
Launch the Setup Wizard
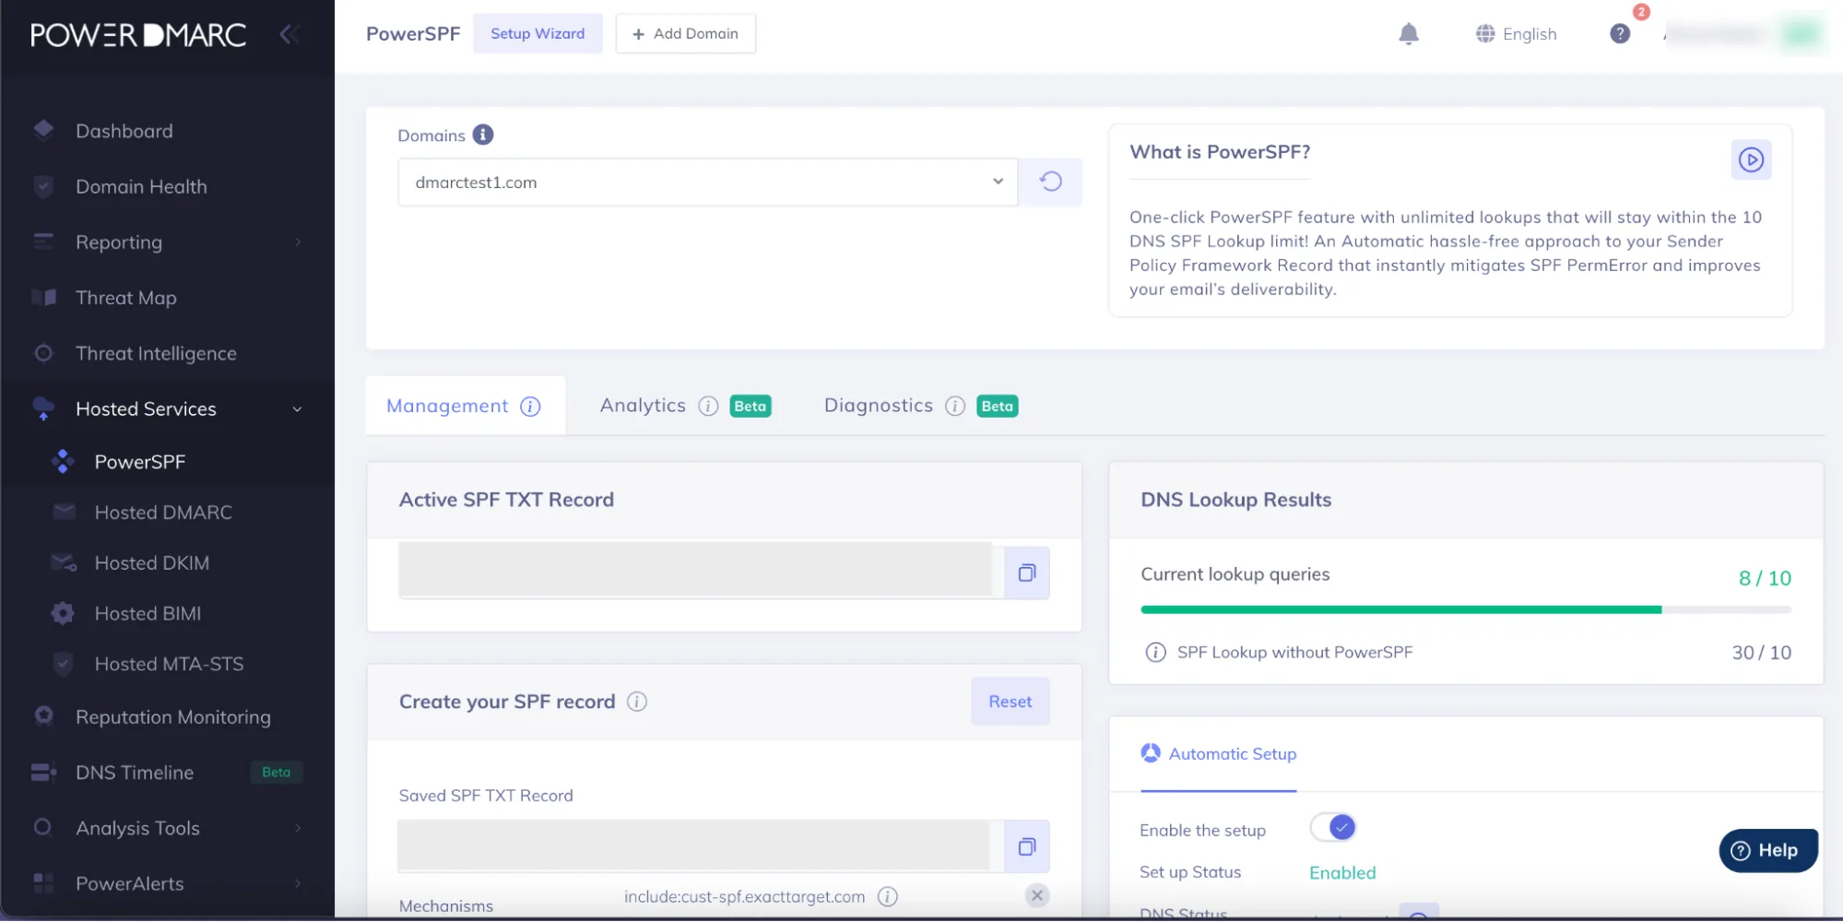(538, 33)
